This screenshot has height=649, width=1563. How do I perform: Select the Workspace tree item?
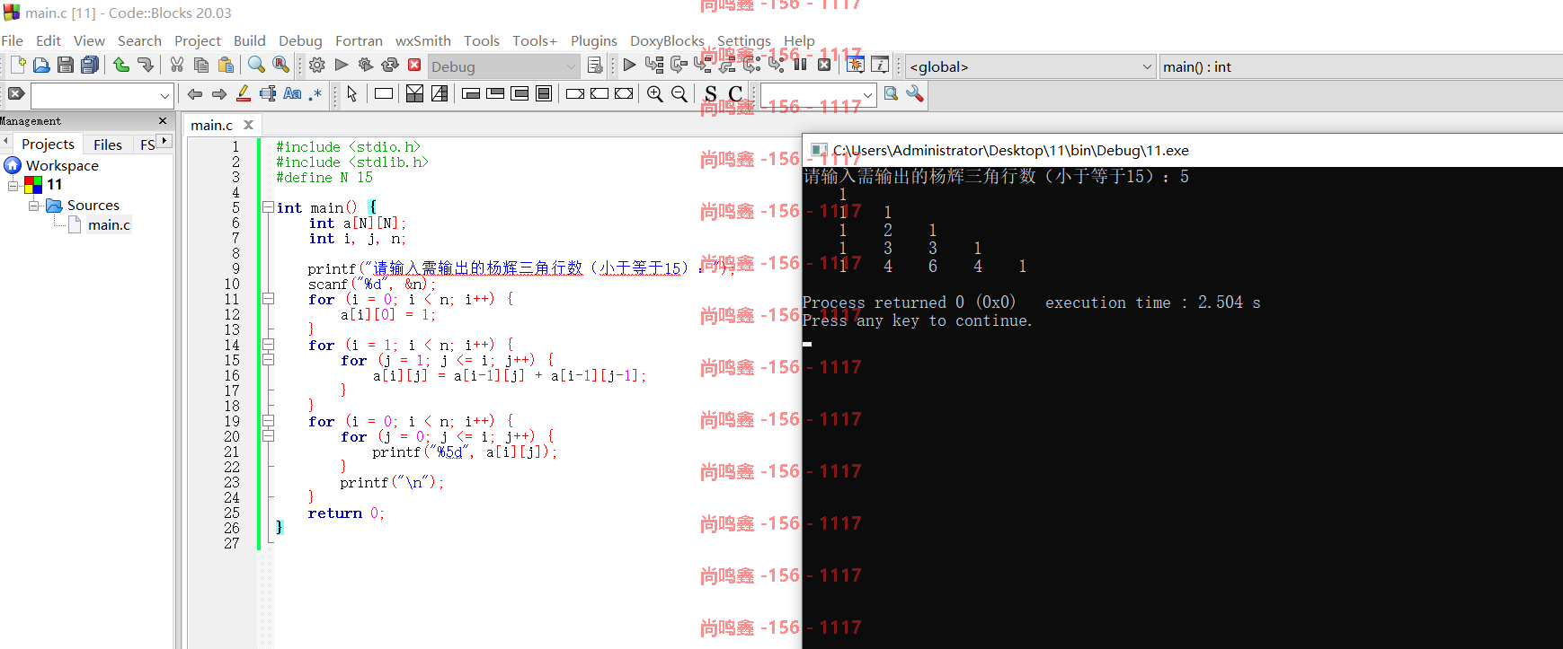click(62, 165)
